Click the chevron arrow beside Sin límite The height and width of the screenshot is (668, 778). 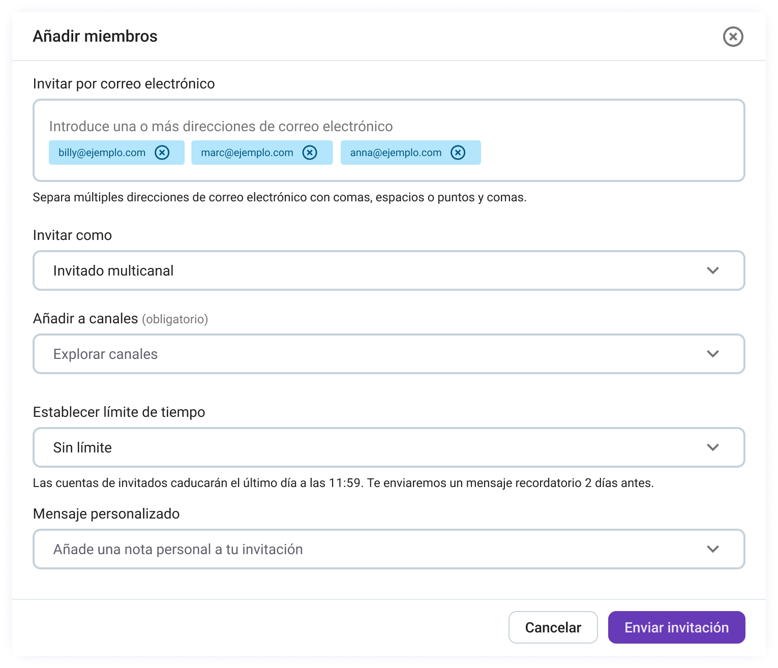pos(713,447)
